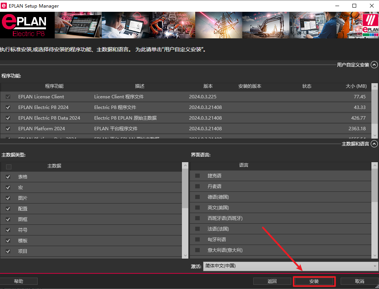Screen dimensions: 379x289
Task: Collapse the 主数据和语言 section
Action: (x=374, y=144)
